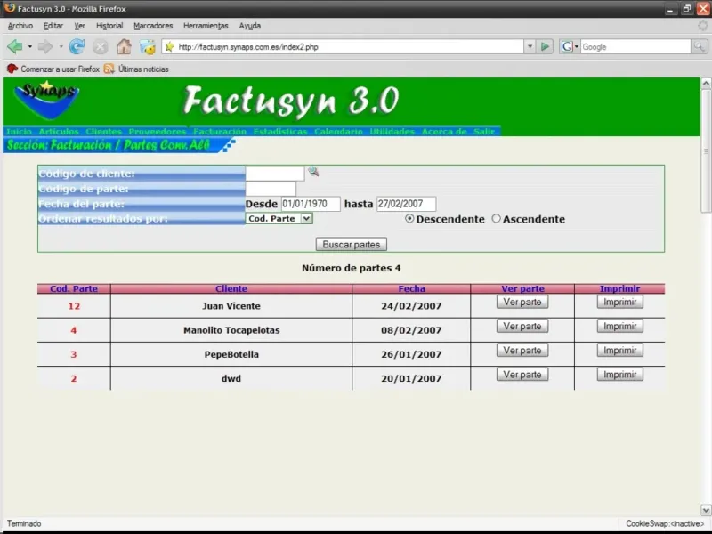Click the hasta date field 27/02/2007
This screenshot has width=712, height=534.
pos(407,204)
